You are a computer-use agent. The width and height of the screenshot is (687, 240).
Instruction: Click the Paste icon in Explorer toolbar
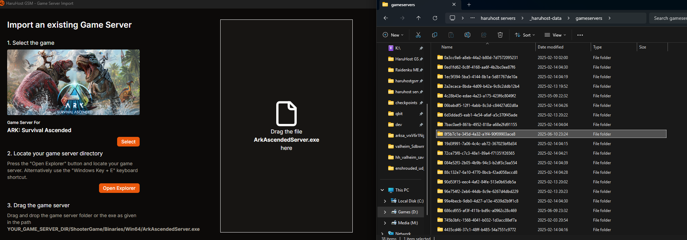[451, 35]
